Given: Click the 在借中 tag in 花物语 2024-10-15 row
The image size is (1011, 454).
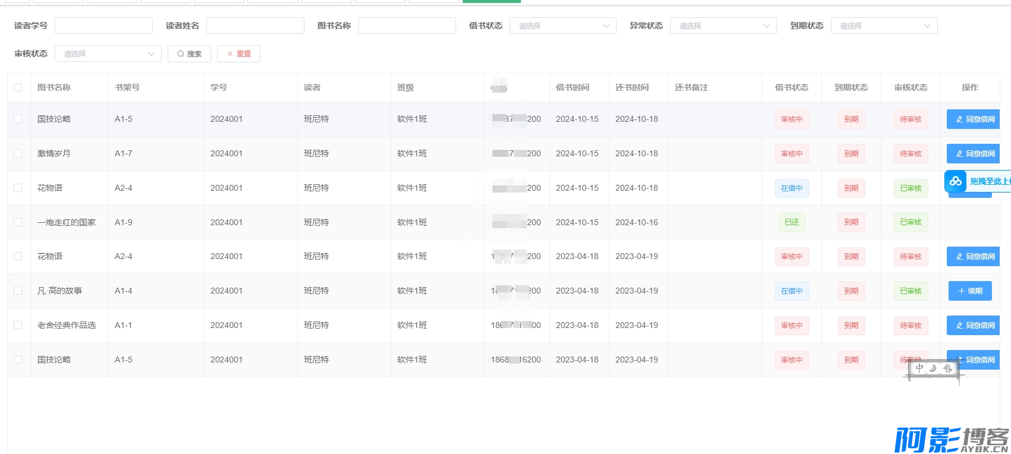Looking at the screenshot, I should 792,188.
